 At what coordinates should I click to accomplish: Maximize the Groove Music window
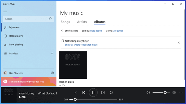tap(173, 4)
